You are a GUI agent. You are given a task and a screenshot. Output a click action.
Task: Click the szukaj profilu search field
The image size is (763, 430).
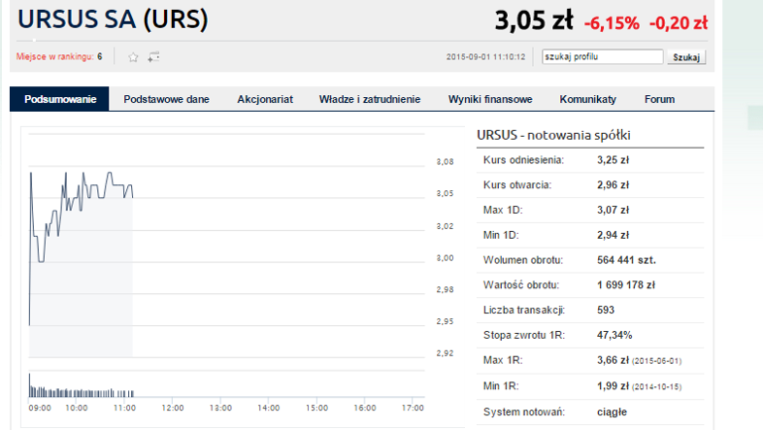[x=603, y=57]
